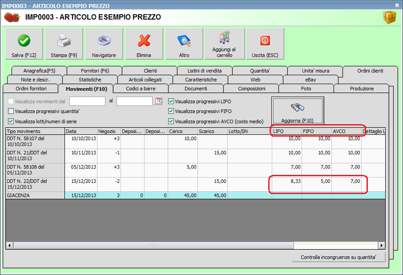
Task: Open the Foto tab
Action: click(306, 89)
